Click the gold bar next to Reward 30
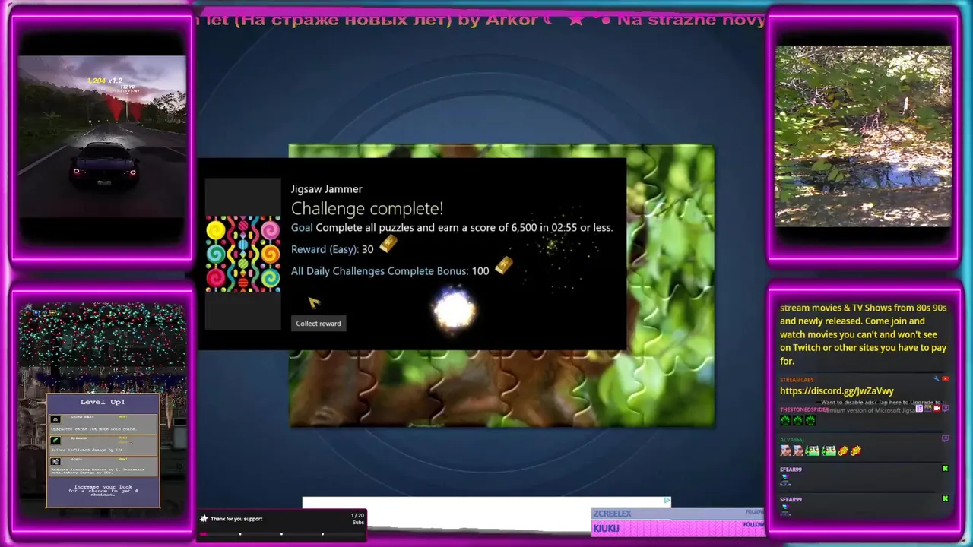 tap(388, 244)
